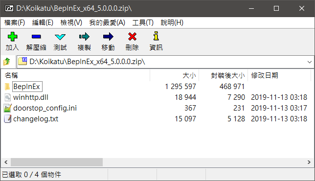Select the BepInEx folder entry
The width and height of the screenshot is (315, 181).
[x=27, y=87]
